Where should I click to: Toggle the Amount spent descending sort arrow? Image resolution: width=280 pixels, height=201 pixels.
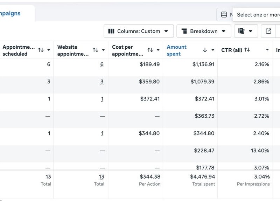pyautogui.click(x=205, y=50)
